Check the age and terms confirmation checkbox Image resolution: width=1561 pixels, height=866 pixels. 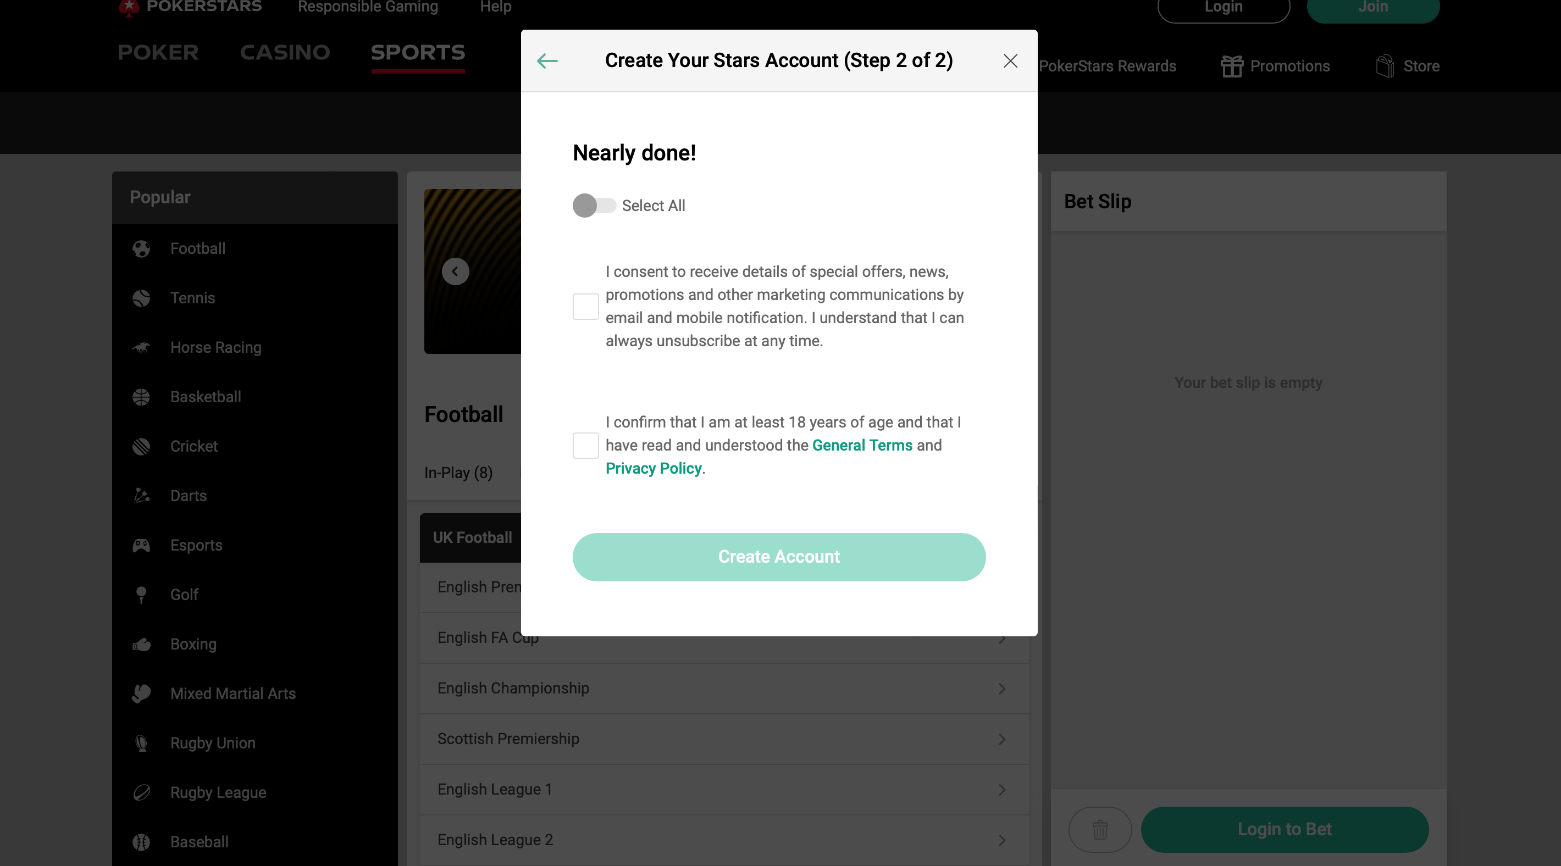point(585,445)
